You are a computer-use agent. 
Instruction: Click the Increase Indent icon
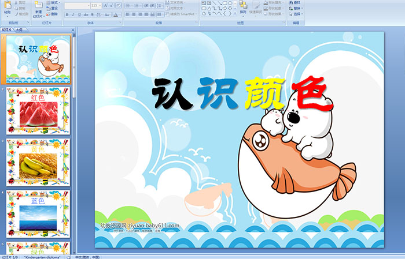[x=152, y=5]
